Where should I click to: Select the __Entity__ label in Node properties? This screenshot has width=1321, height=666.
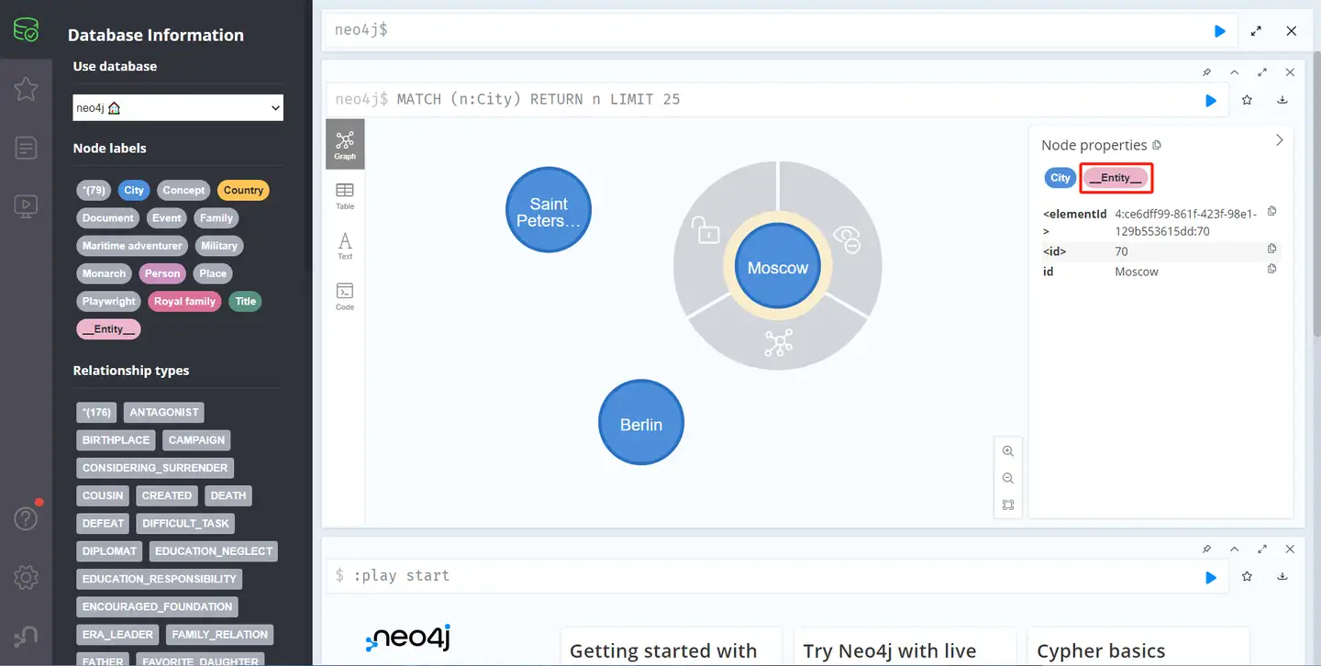tap(1116, 178)
